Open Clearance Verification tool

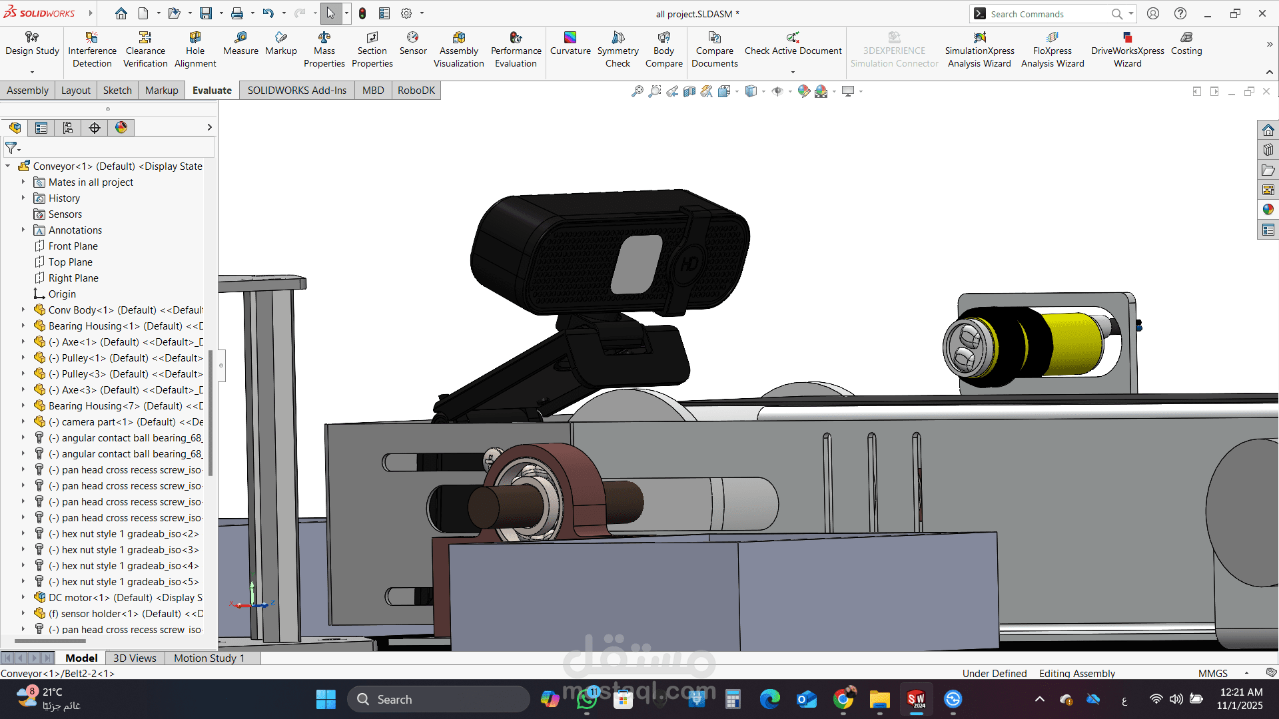point(145,49)
